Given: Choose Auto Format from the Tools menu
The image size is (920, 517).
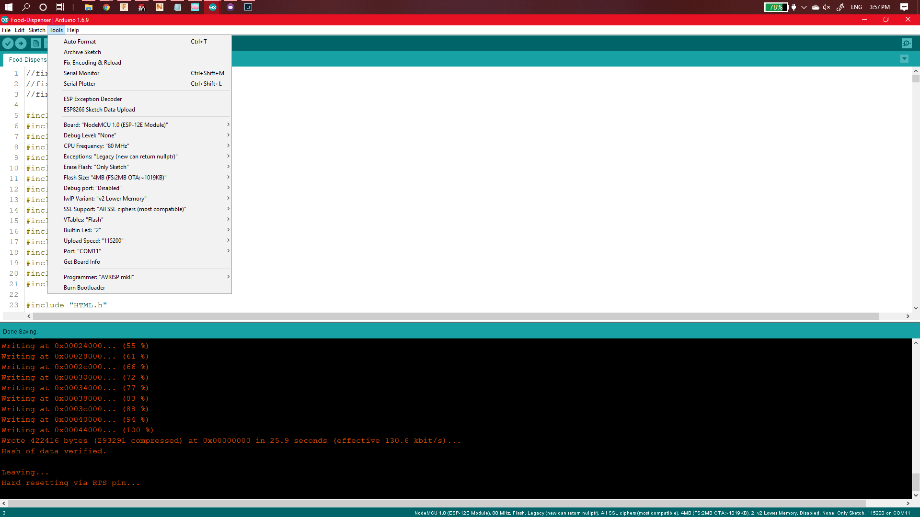Looking at the screenshot, I should point(80,41).
